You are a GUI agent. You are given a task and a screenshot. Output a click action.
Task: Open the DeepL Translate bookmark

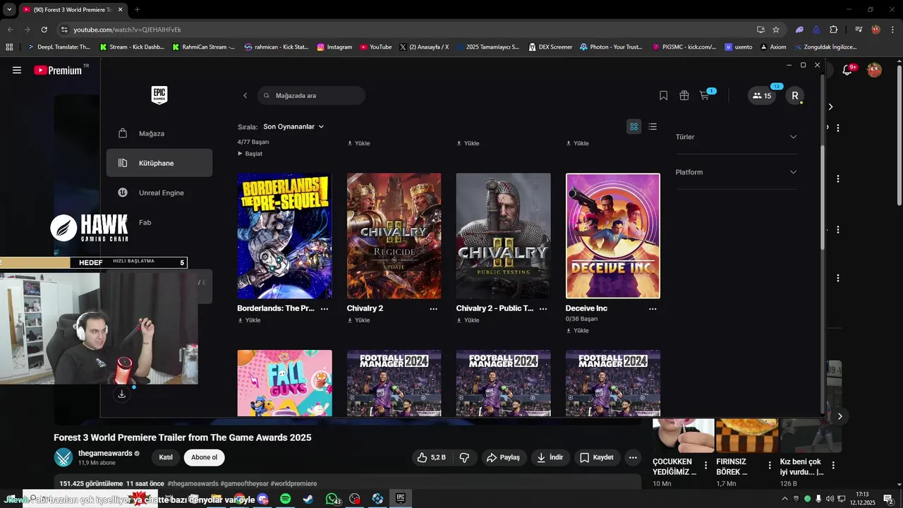tap(59, 47)
